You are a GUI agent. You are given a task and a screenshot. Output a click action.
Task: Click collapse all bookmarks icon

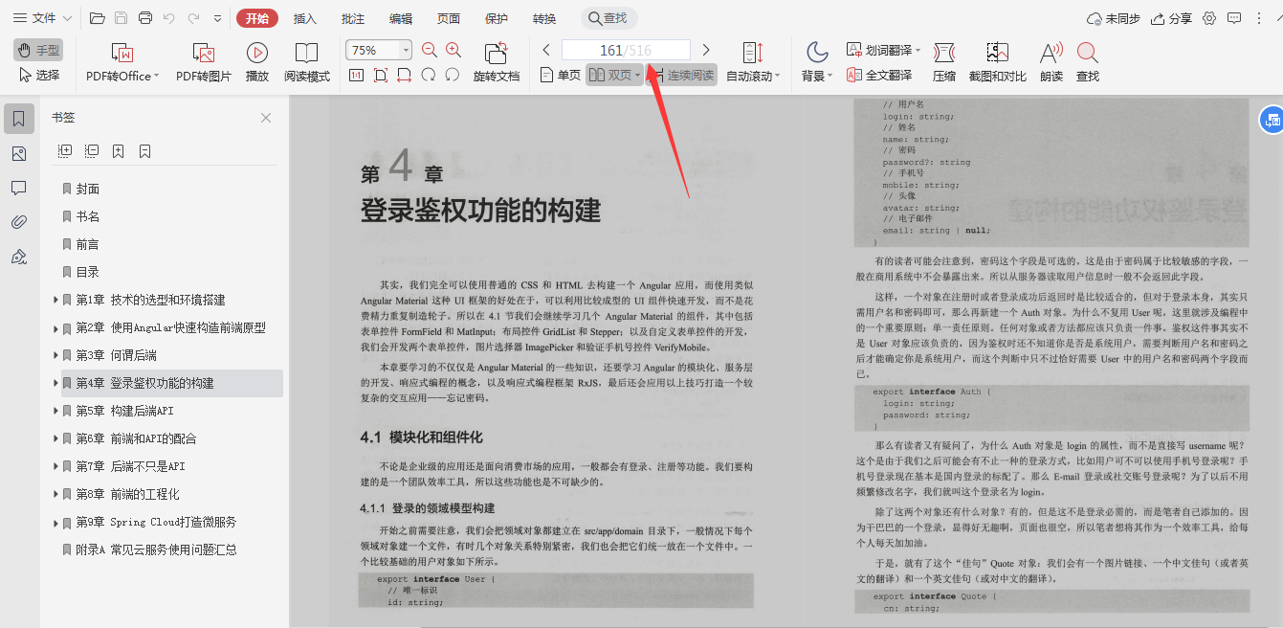coord(92,151)
